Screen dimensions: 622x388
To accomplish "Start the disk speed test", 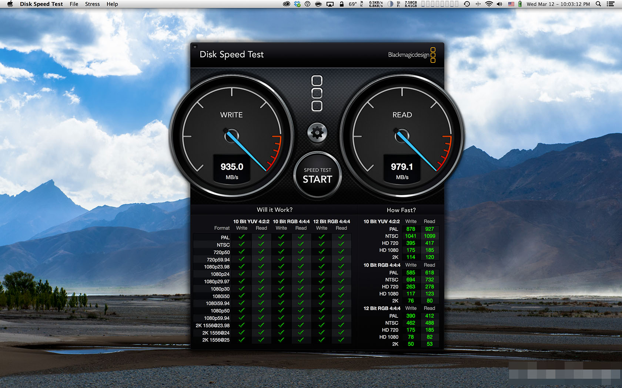I will point(317,176).
